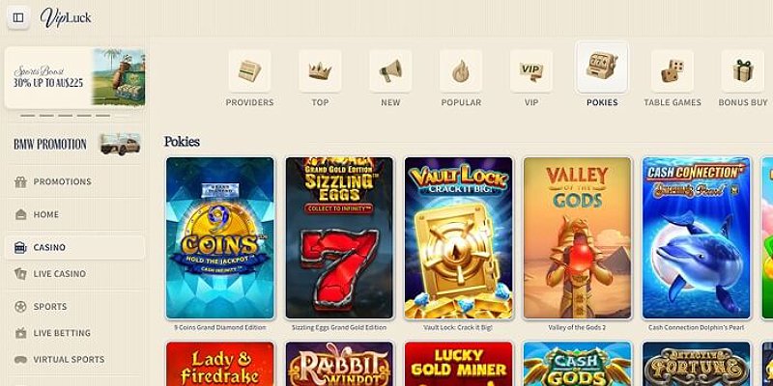Open the Bonus Buy gift icon
The height and width of the screenshot is (386, 773).
(743, 70)
